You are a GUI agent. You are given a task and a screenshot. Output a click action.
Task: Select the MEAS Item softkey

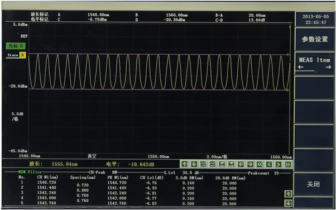[315, 63]
